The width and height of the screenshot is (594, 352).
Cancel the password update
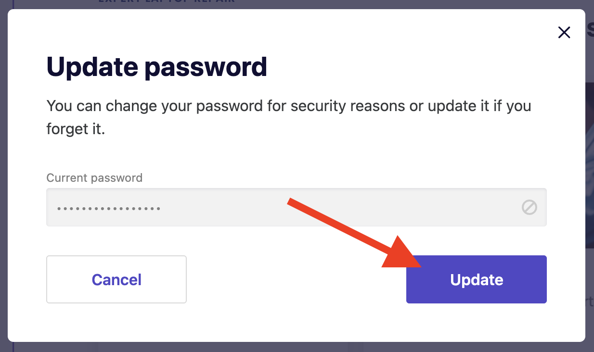[x=116, y=279]
